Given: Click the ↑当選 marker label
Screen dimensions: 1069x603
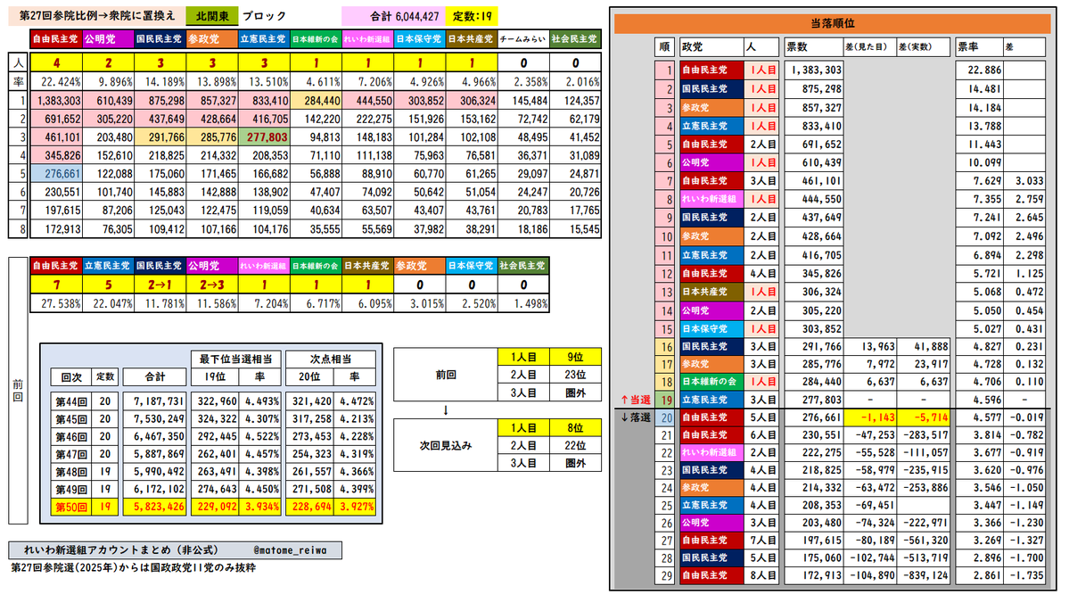Looking at the screenshot, I should tap(635, 400).
